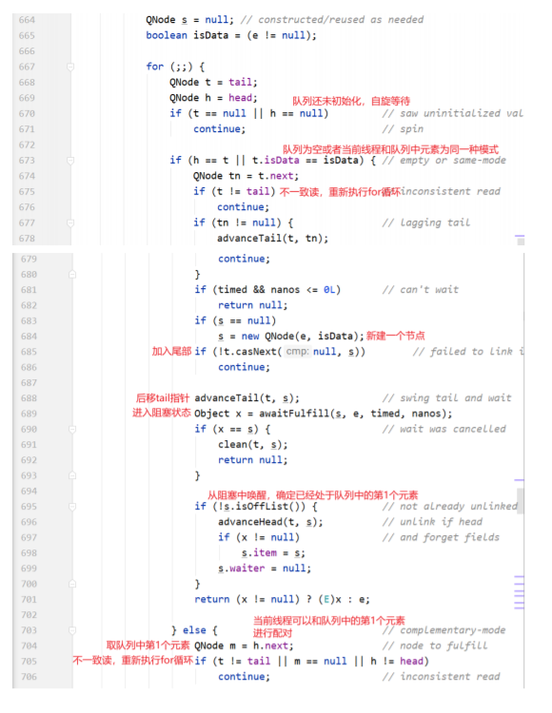Viewport: 552px width, 713px height.
Task: Click the 'awaitFulfill' method call on line 689
Action: 294,414
